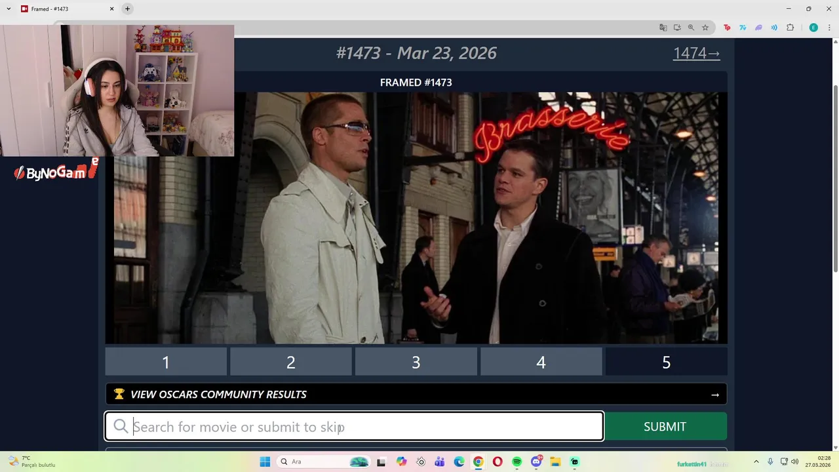Open Copilot from the taskbar
This screenshot has height=472, width=839.
pos(401,462)
